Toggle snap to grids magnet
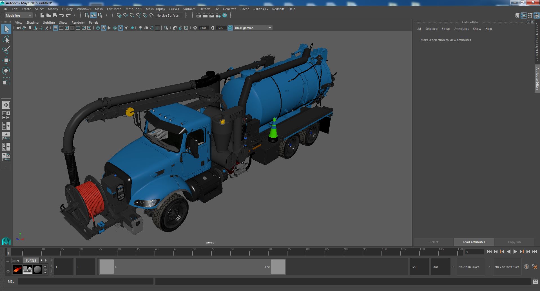Screen dimensions: 540x291 pyautogui.click(x=119, y=15)
